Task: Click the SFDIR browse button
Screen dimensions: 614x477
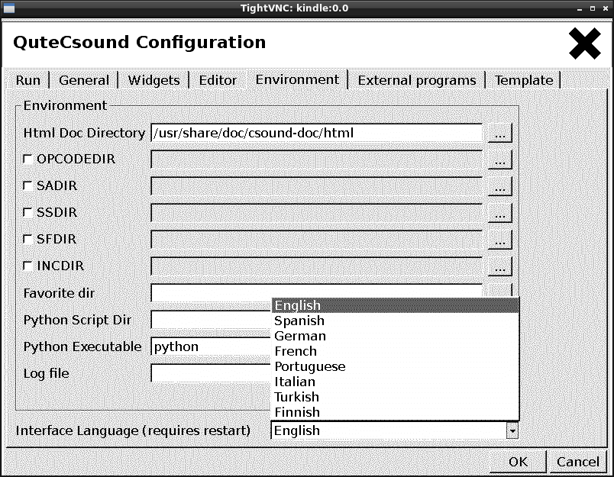Action: click(x=500, y=240)
